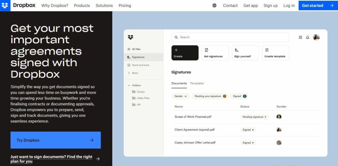This screenshot has height=166, width=338.
Task: Click the user profile avatar
Action: [x=316, y=37]
